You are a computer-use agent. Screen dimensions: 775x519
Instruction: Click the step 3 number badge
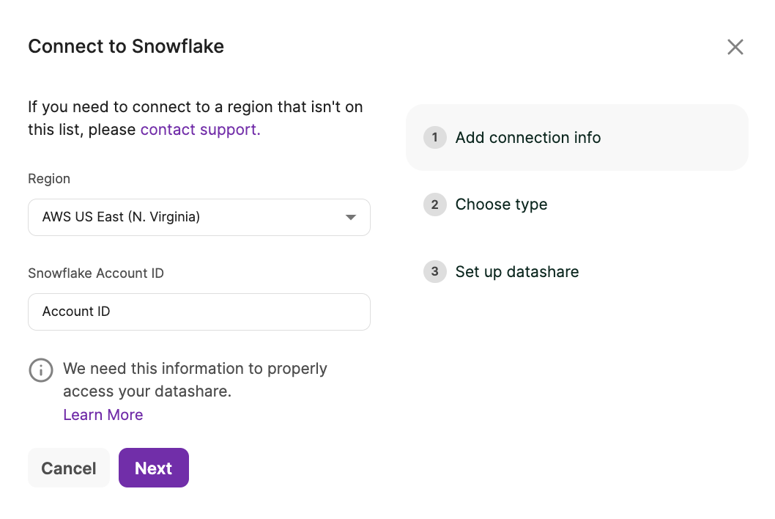434,272
